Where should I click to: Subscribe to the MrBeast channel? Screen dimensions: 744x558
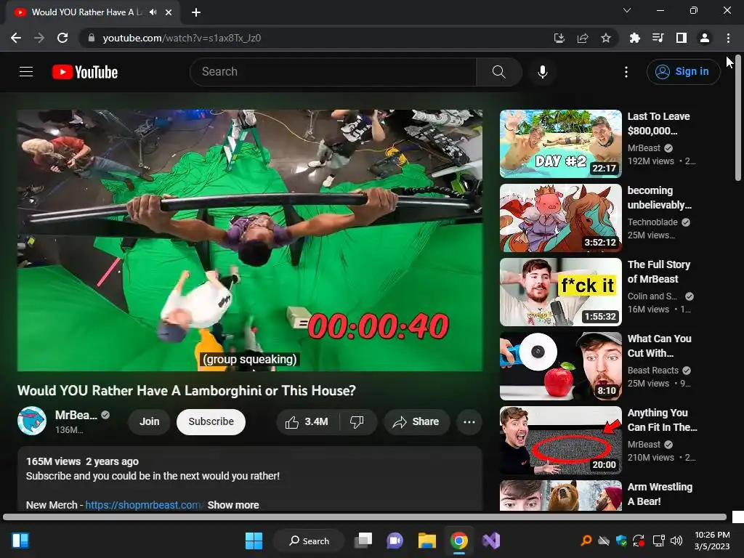[x=211, y=421]
